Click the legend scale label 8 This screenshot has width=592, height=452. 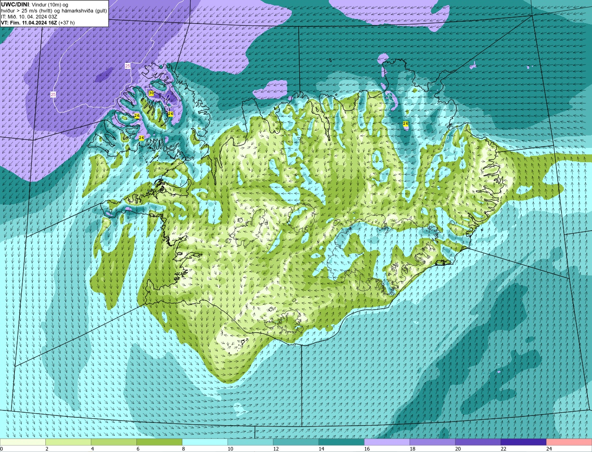point(183,449)
